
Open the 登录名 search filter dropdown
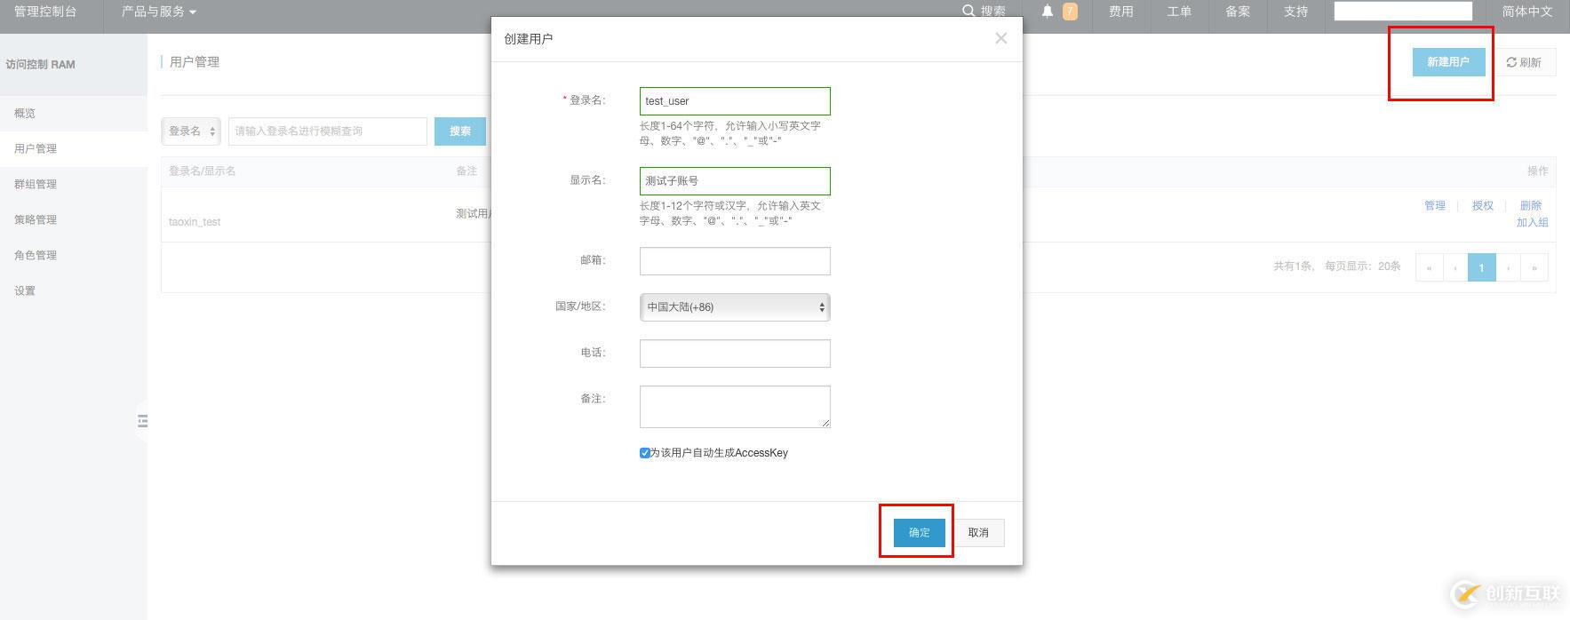pyautogui.click(x=191, y=131)
